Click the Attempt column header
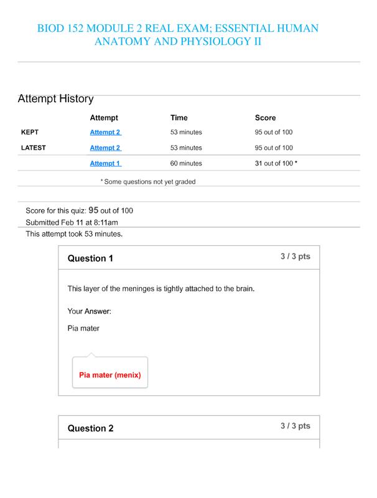 pyautogui.click(x=104, y=118)
